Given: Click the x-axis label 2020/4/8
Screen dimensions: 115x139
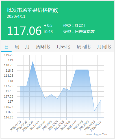Looking at the screenshot, I should pyautogui.click(x=78, y=125).
